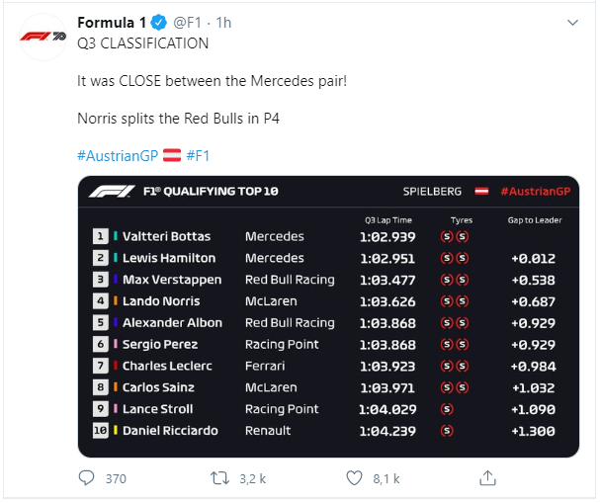Click the 370 replies count
The image size is (600, 503).
coord(116,479)
